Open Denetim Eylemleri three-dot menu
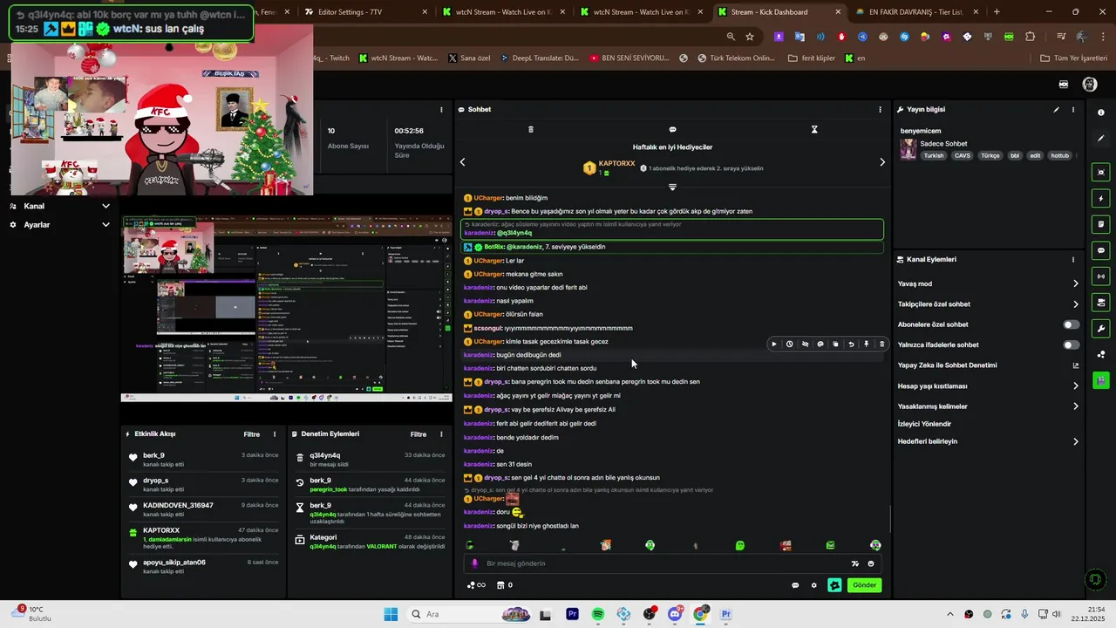Viewport: 1116px width, 628px height. [x=442, y=434]
